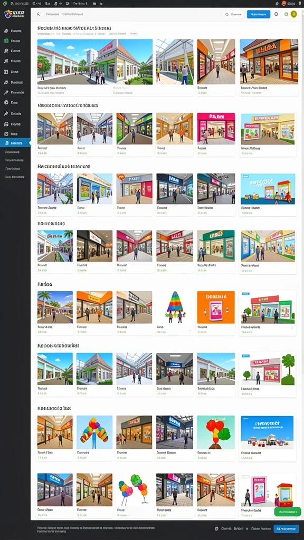Screen dimensions: 304x540
Task: Select the blue highlighted active sidebar item
Action: [x=15, y=143]
